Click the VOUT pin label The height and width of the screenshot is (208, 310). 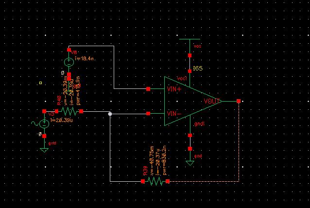click(211, 101)
